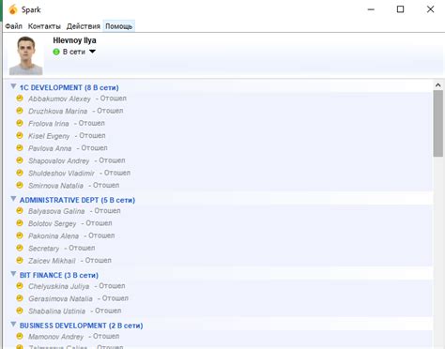Minimize the Spark window

pyautogui.click(x=371, y=9)
